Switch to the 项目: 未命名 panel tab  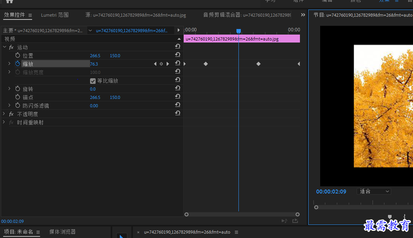[18, 232]
